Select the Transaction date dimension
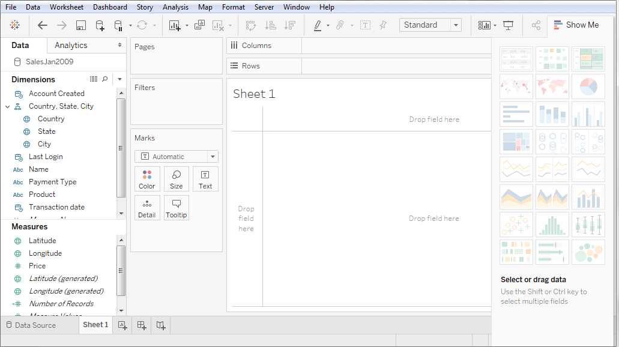Image resolution: width=619 pixels, height=347 pixels. [56, 207]
